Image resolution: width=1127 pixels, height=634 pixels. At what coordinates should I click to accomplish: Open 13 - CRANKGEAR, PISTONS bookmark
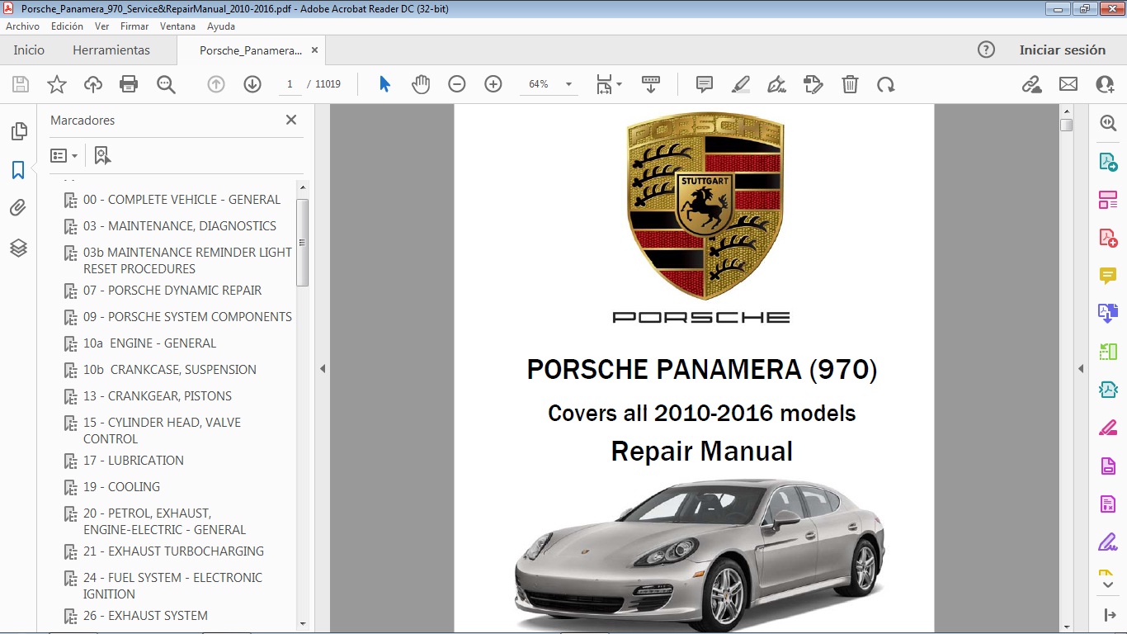(x=158, y=396)
